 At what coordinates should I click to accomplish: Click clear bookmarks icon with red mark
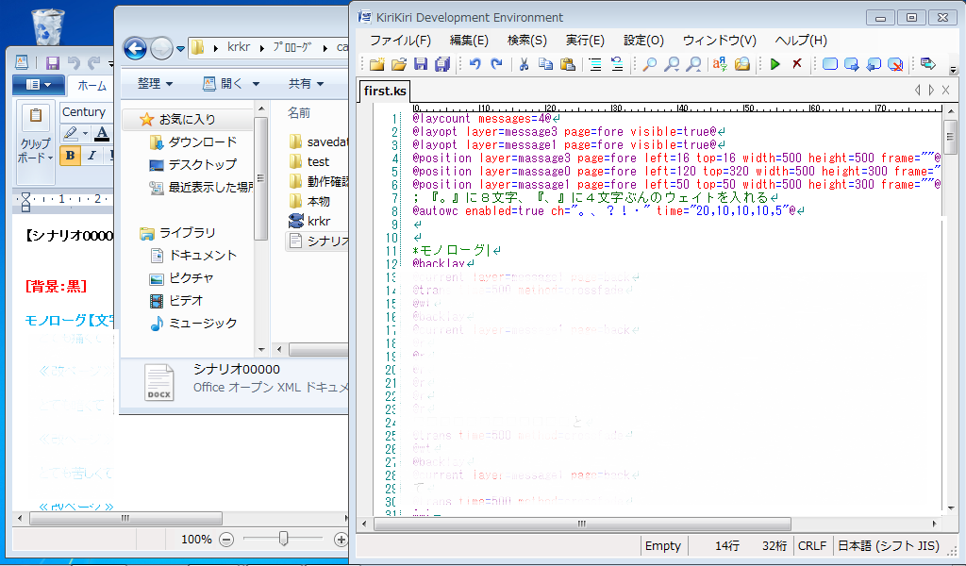(x=896, y=64)
